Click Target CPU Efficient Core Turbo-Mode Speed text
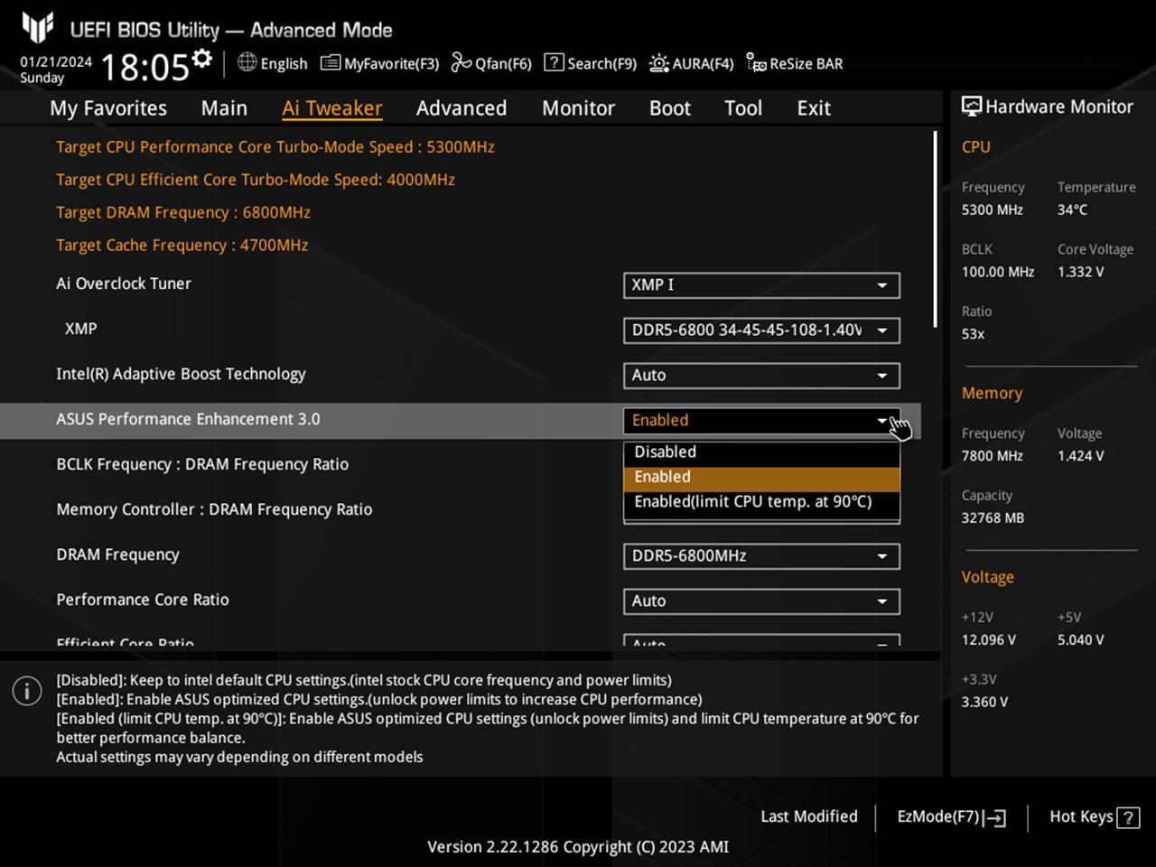 (256, 179)
